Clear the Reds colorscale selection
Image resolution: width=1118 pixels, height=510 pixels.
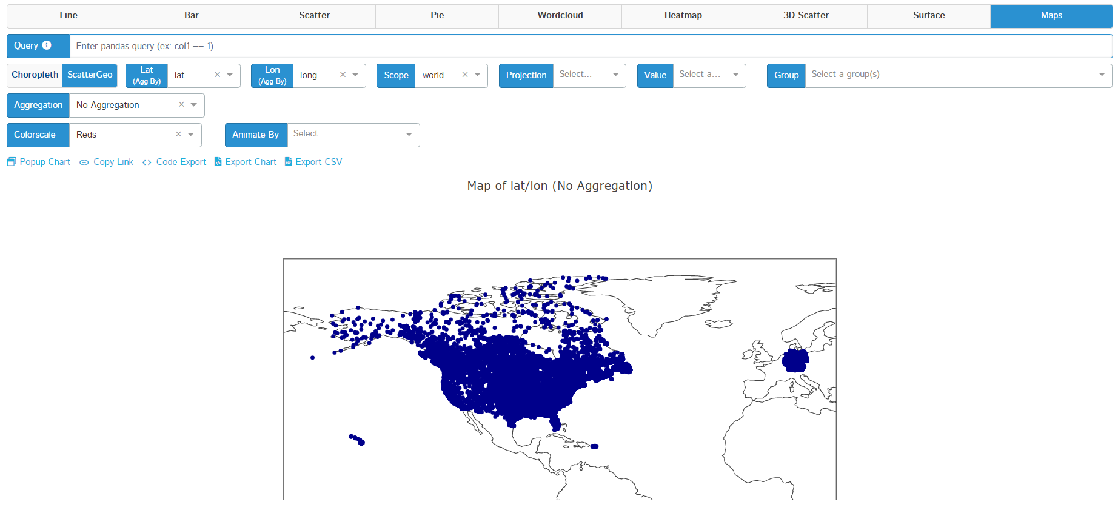[178, 135]
